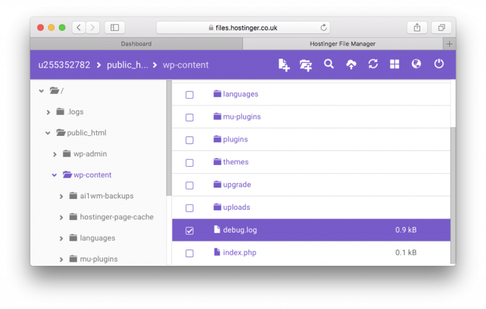Screen dimensions: 486x309
Task: Refresh the file list with the refresh icon
Action: (x=373, y=64)
